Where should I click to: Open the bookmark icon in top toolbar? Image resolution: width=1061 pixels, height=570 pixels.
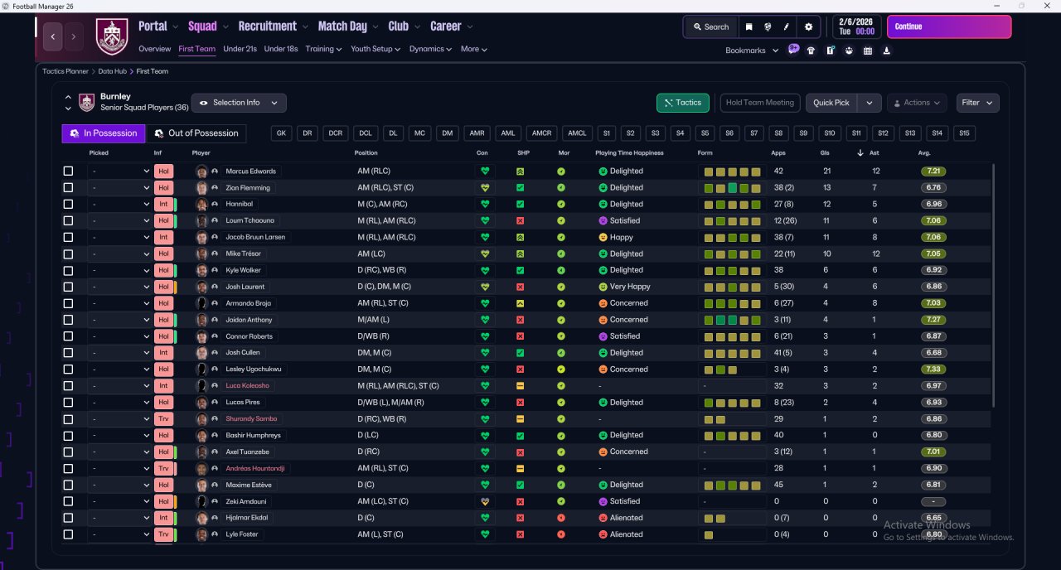pos(749,27)
